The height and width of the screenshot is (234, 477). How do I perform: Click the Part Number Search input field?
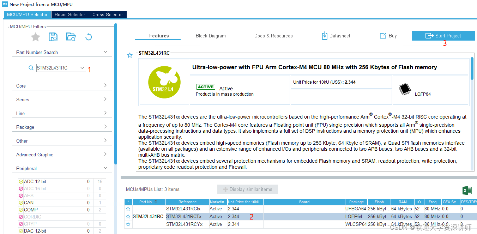[61, 68]
